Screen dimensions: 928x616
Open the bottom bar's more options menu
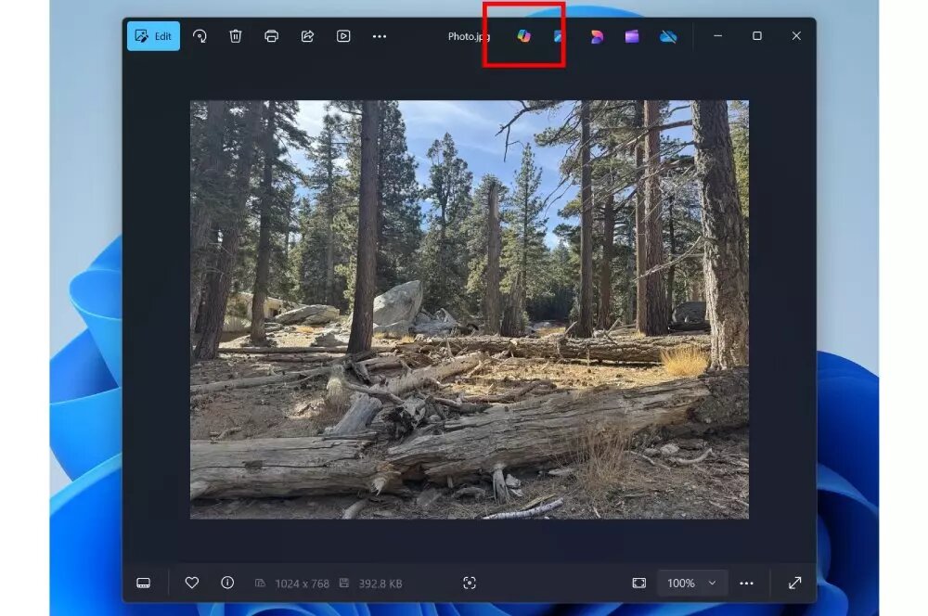point(747,583)
